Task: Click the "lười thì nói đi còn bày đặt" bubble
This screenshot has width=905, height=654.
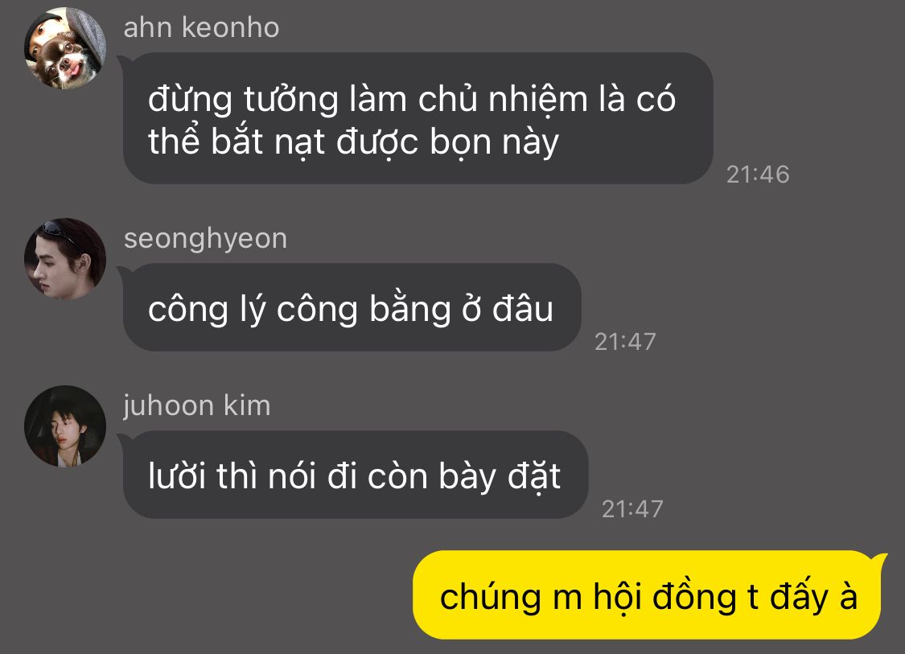Action: click(x=356, y=475)
